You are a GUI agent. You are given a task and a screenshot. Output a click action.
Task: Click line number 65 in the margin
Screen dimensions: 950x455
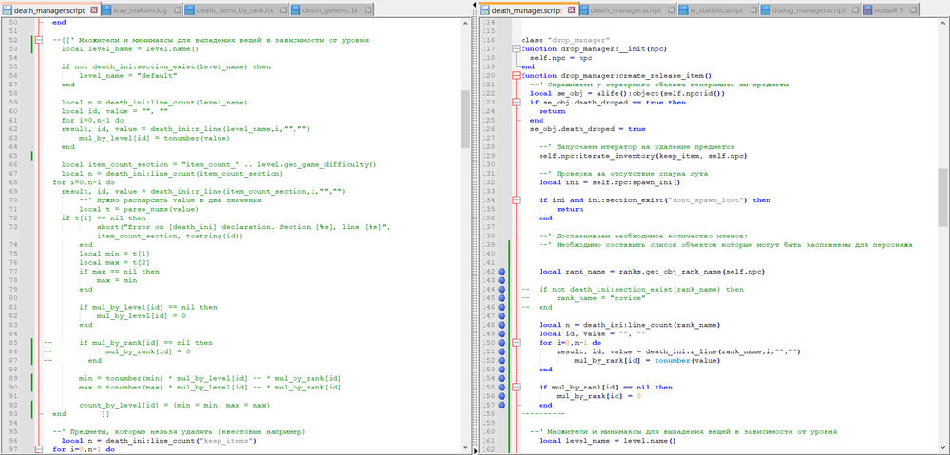13,155
